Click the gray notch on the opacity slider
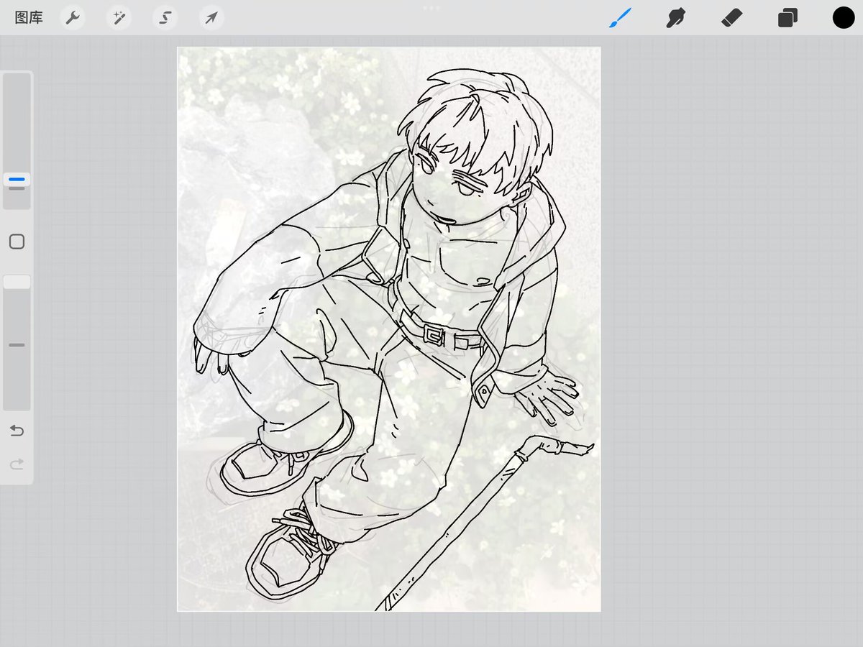 click(x=17, y=345)
